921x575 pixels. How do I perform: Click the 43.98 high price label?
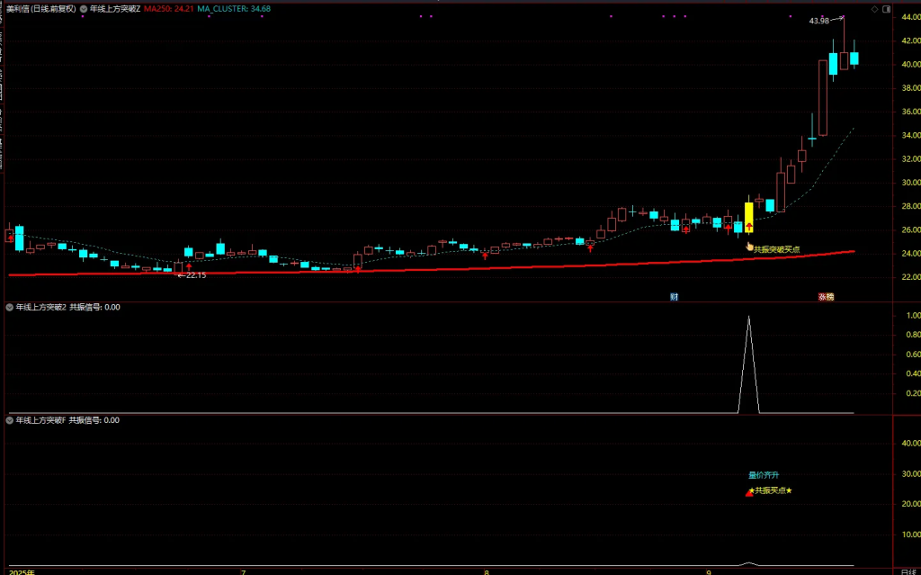point(818,21)
